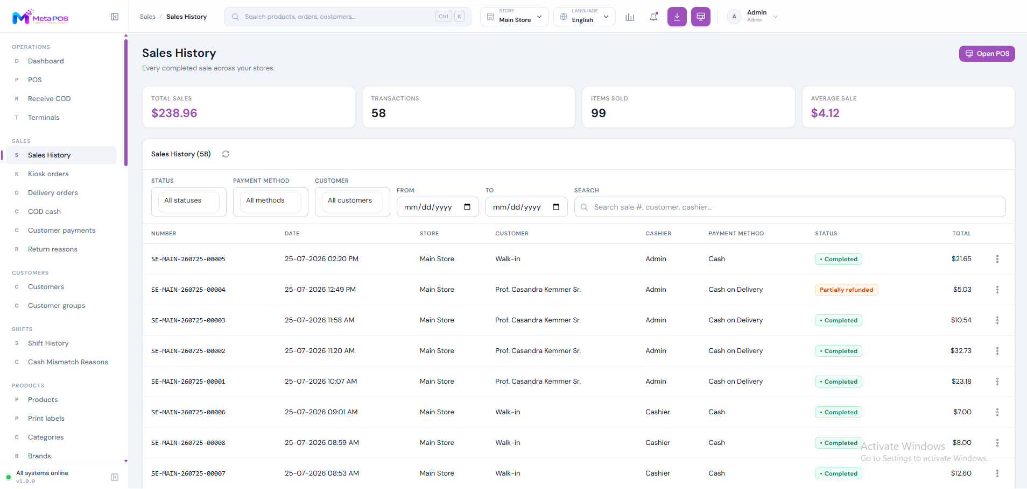1027x489 pixels.
Task: Open Print labels in the sidebar
Action: point(61,419)
